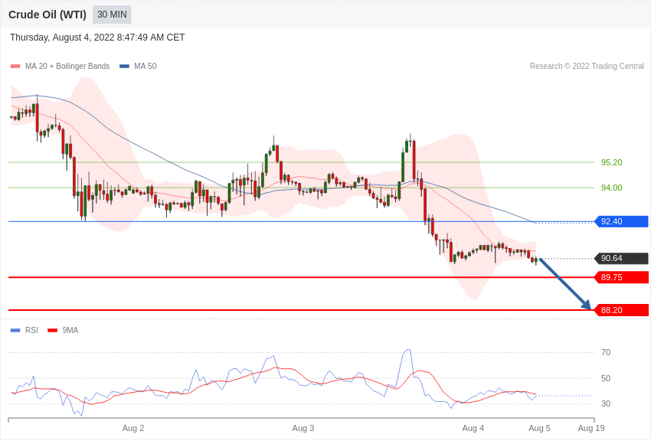Click the red 88.20 support price tag
Image resolution: width=651 pixels, height=441 pixels.
(x=622, y=310)
